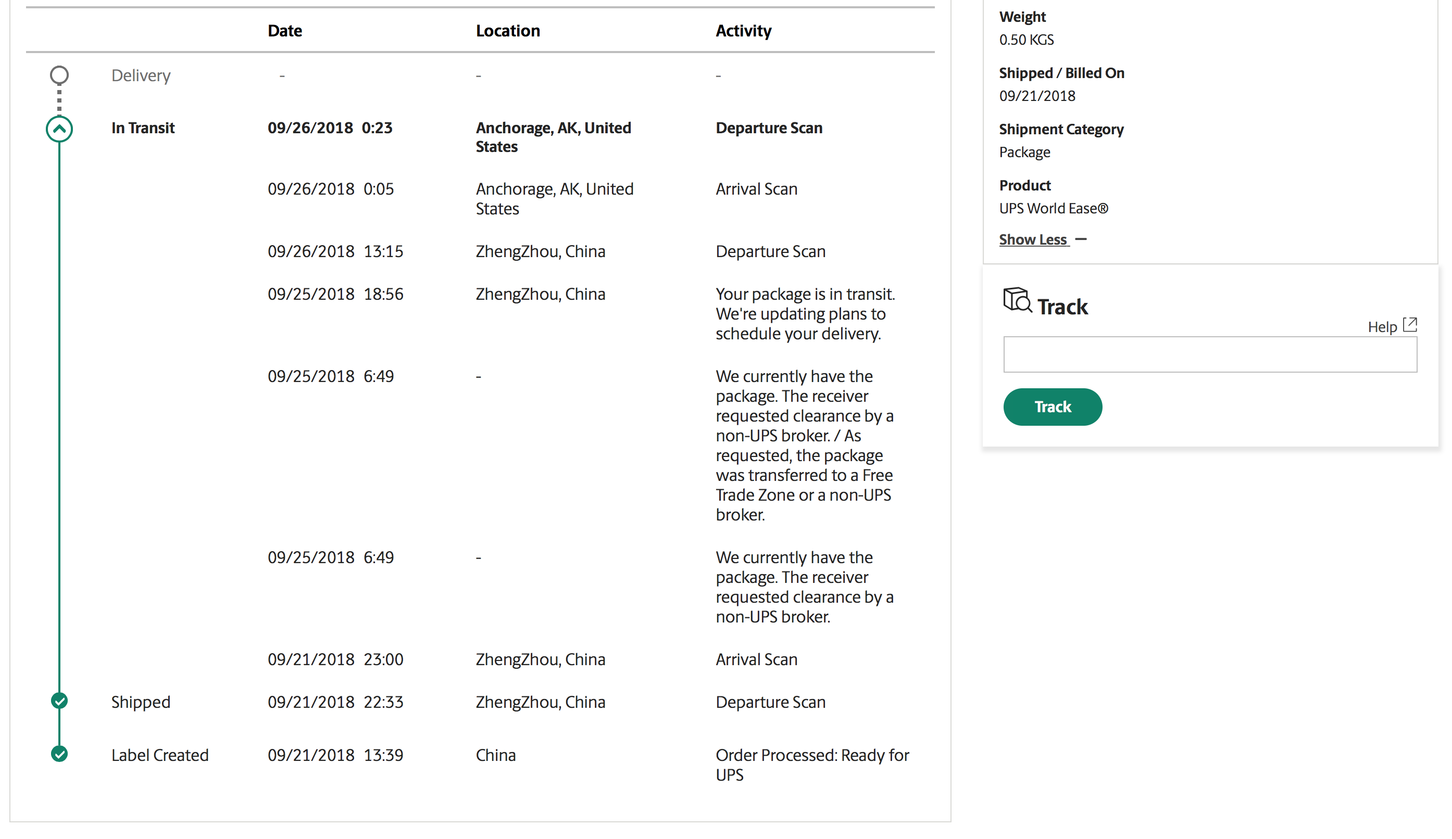Click 'Your package is in transit' message

pos(806,314)
